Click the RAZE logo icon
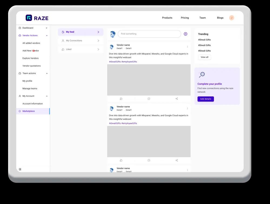Screen dimensions: 270x204 [x=29, y=18]
